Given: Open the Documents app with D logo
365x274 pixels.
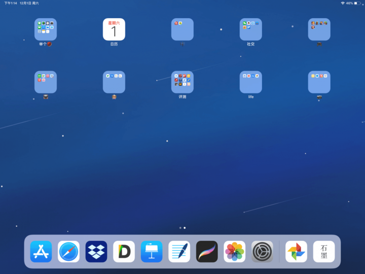Looking at the screenshot, I should [x=124, y=252].
